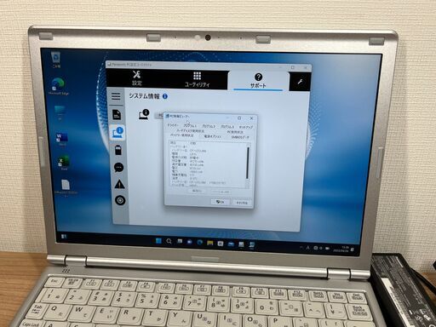Open the Recycle Bin desktop icon
The height and width of the screenshot is (327, 436).
(56, 60)
